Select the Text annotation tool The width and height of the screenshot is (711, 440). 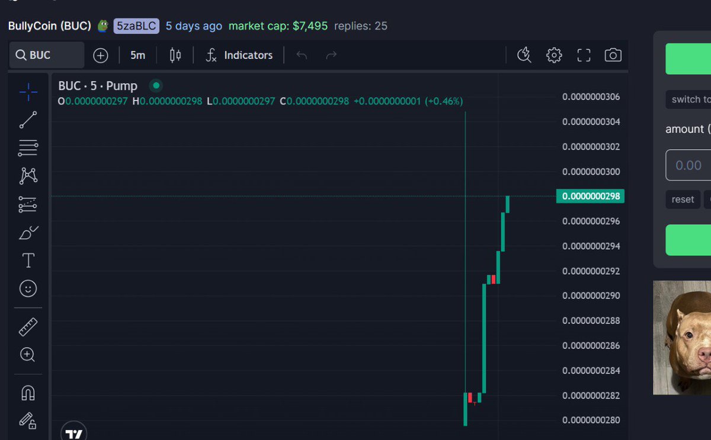(x=28, y=261)
